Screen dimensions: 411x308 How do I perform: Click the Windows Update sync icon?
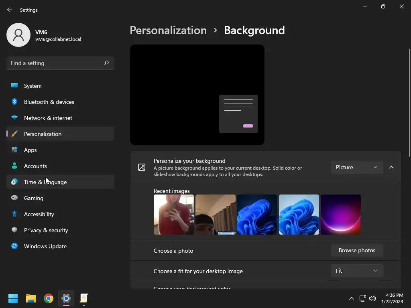point(14,246)
